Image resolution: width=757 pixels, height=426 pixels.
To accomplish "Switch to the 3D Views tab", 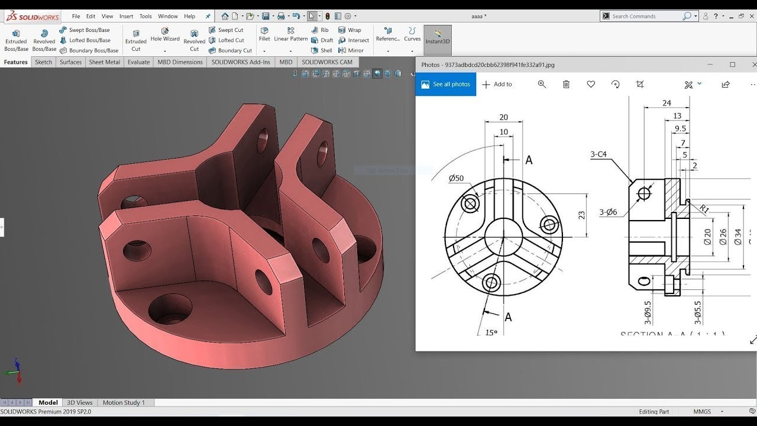I will coord(80,402).
